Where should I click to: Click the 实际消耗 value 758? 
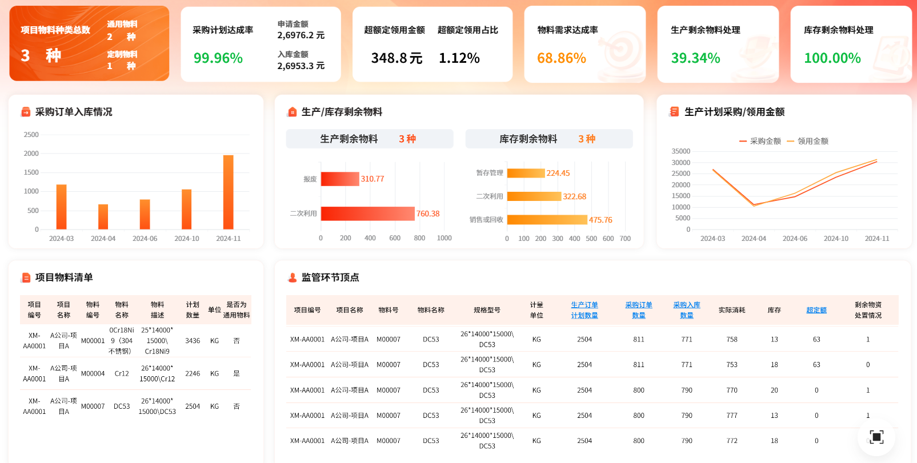732,339
